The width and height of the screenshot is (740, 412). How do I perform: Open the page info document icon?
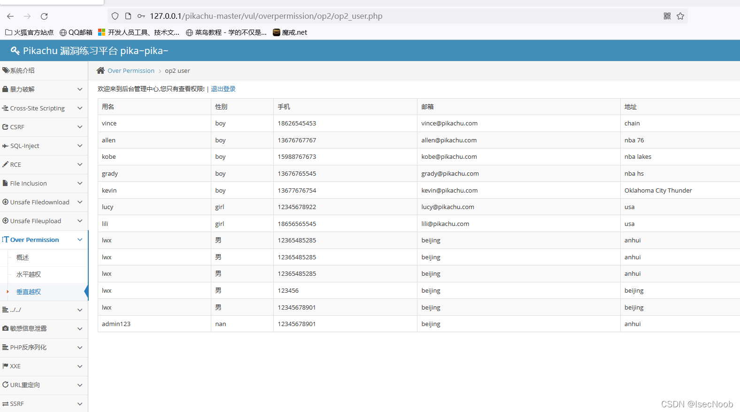(x=128, y=16)
